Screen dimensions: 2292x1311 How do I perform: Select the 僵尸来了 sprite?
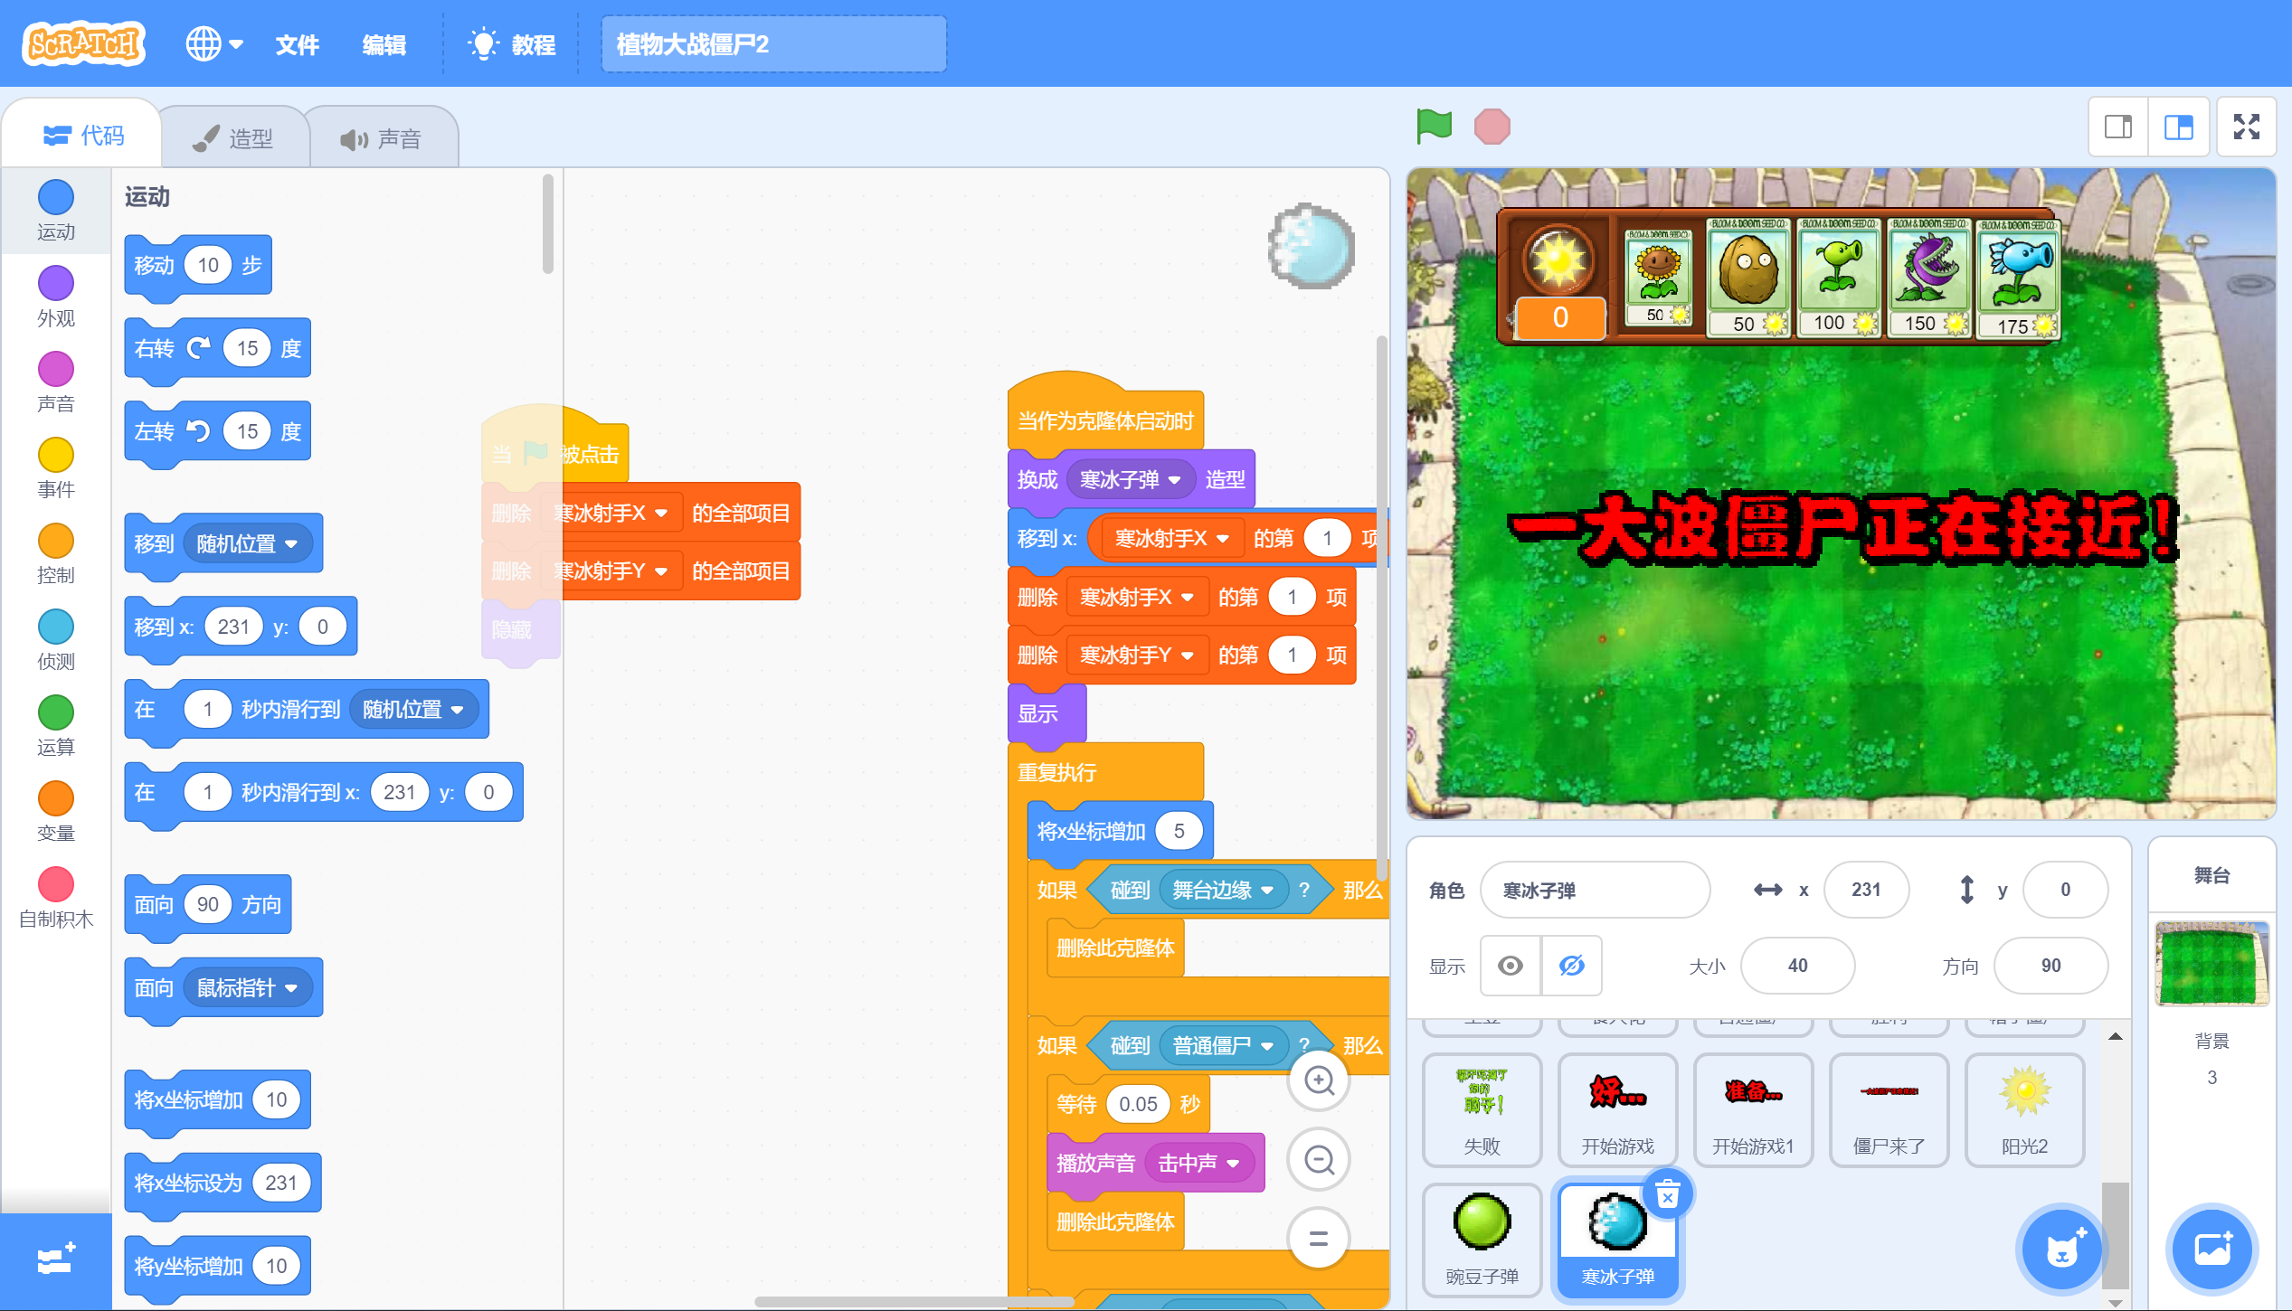[1889, 1109]
